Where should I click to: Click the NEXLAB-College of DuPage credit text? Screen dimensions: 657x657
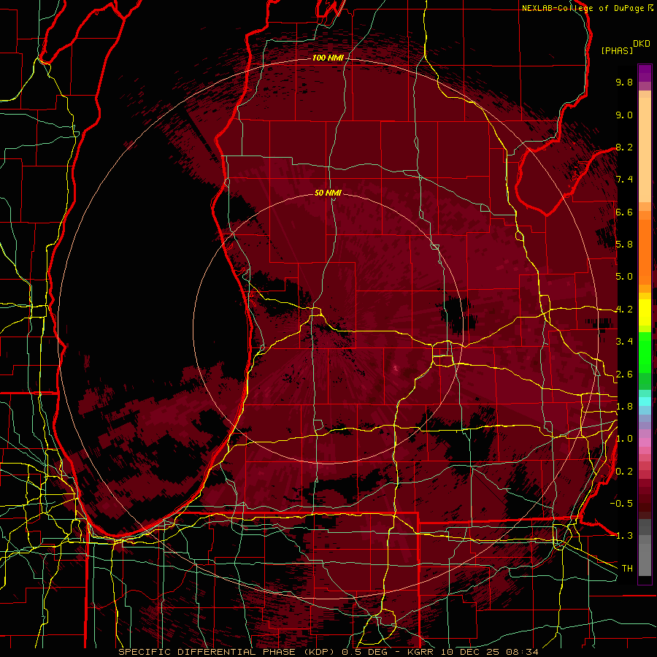click(583, 8)
